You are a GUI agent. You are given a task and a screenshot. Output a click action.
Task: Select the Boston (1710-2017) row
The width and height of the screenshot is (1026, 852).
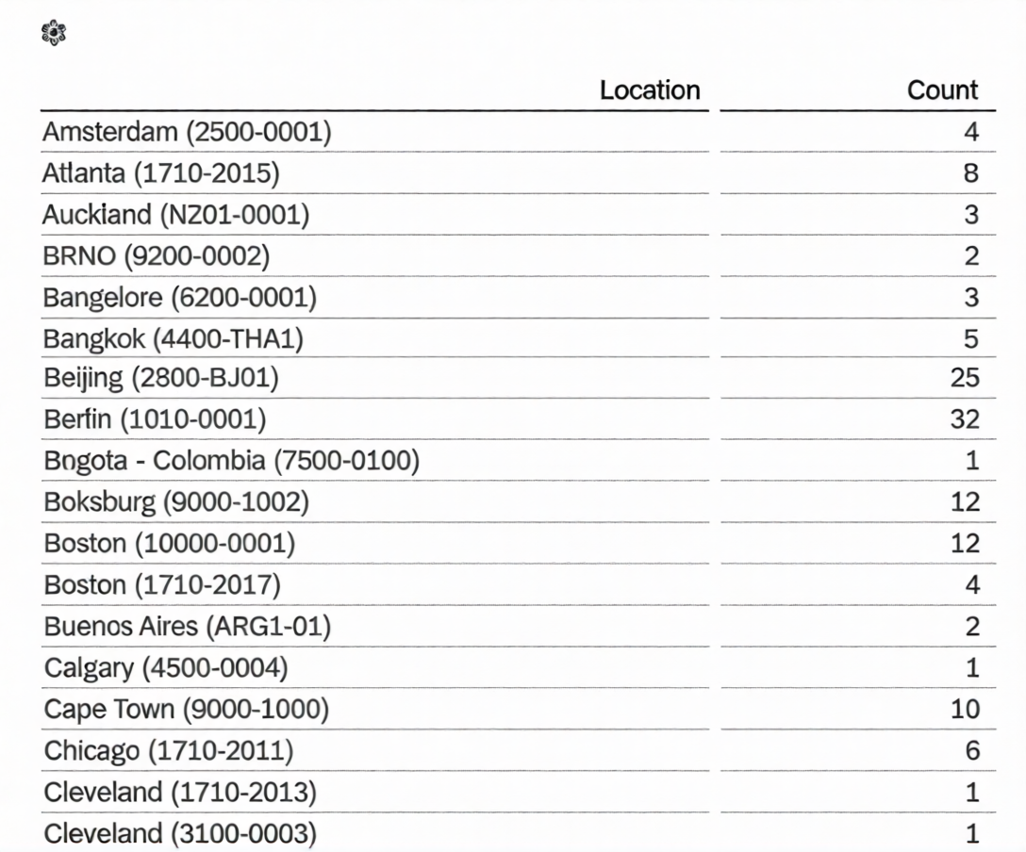(x=162, y=585)
